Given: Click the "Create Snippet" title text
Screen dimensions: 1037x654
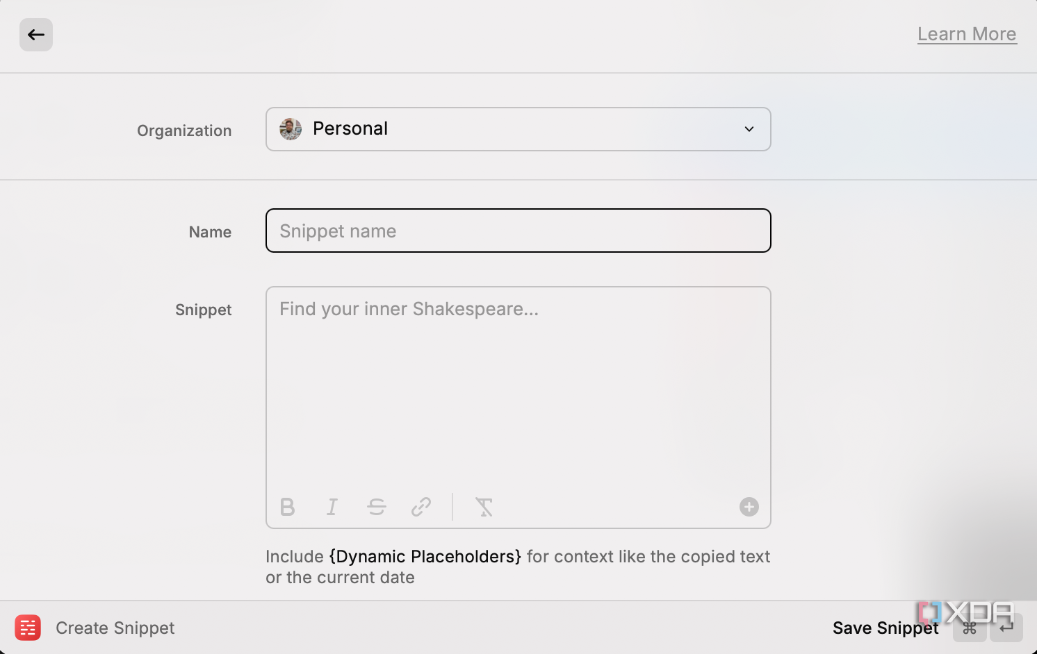Looking at the screenshot, I should (115, 628).
